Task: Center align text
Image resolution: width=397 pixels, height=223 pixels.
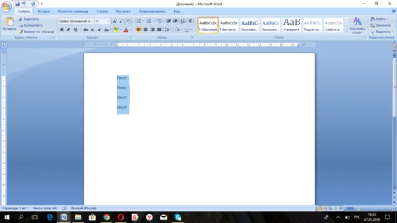Action: [146, 29]
